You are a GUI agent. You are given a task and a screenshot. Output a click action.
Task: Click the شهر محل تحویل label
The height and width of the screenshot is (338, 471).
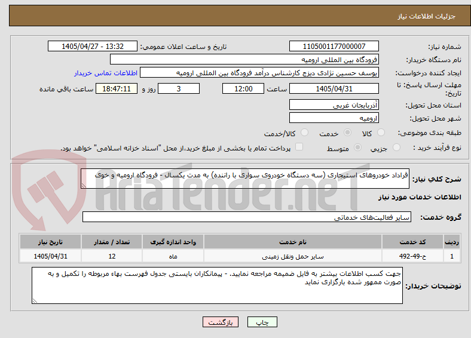(436, 119)
